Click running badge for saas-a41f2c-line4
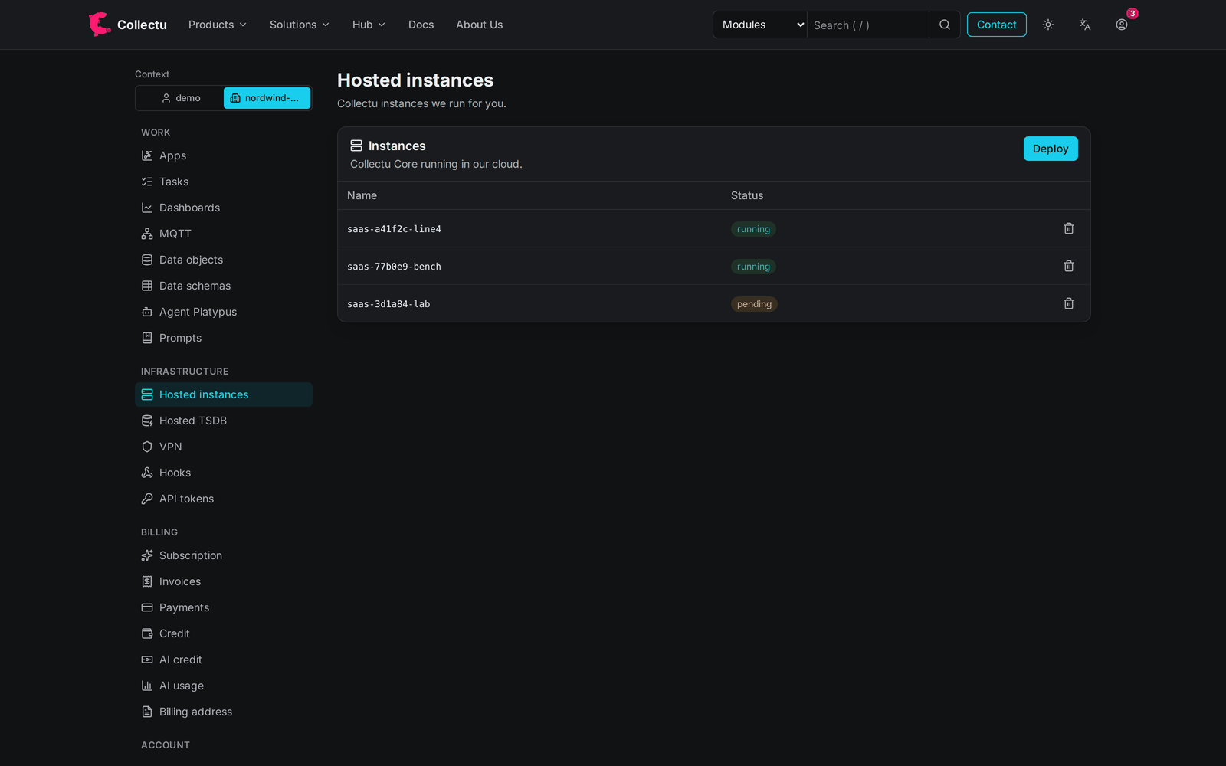 (x=753, y=229)
